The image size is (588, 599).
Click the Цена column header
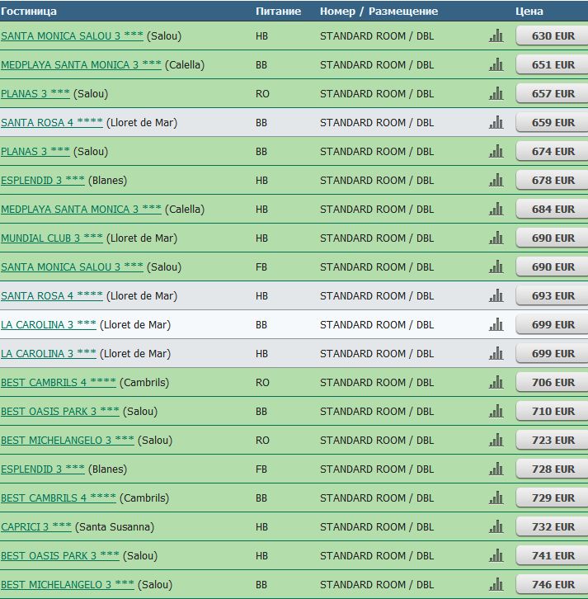coord(529,11)
